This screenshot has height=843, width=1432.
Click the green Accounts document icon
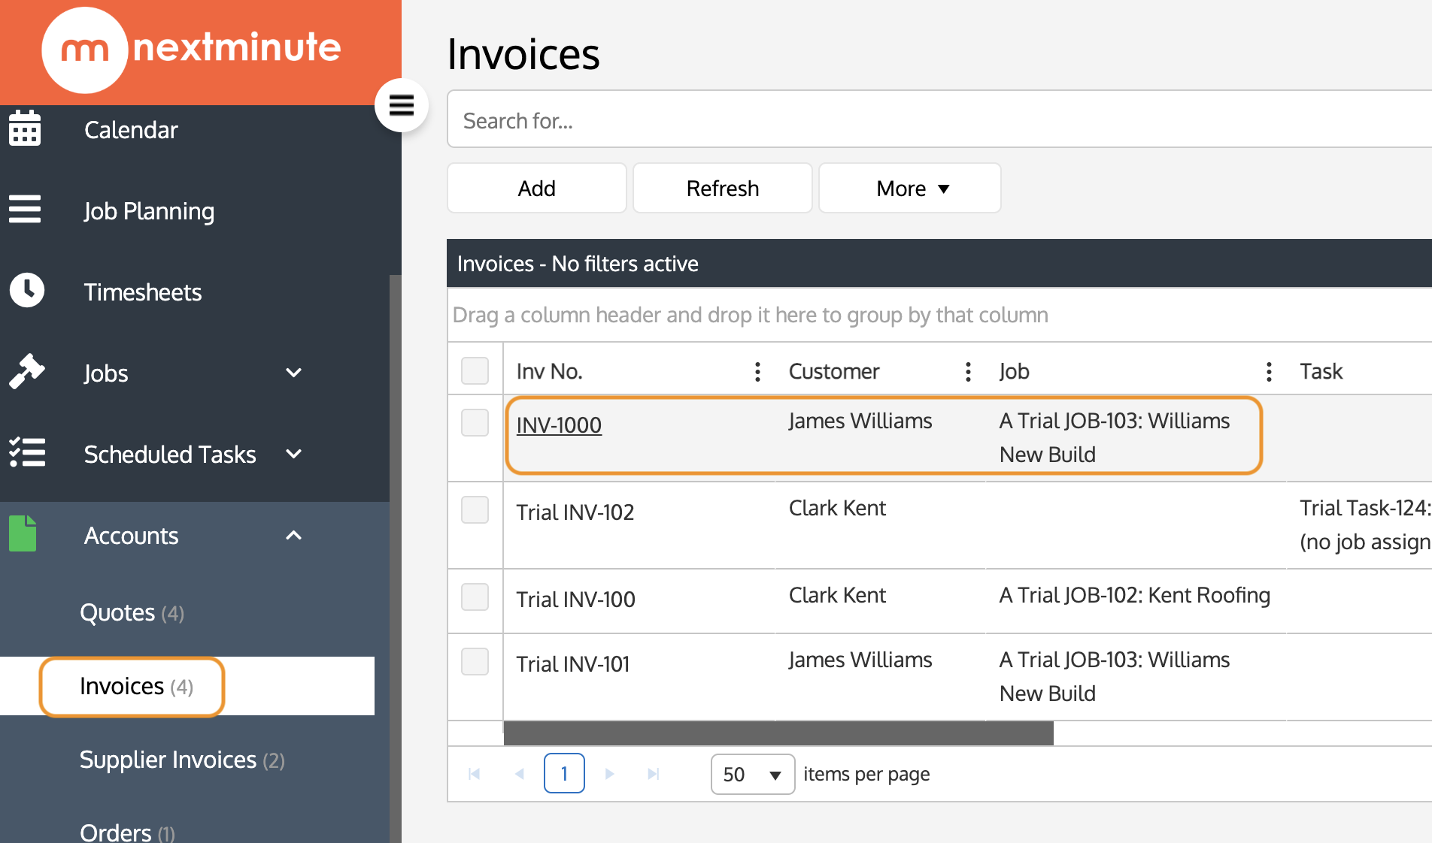click(x=23, y=534)
